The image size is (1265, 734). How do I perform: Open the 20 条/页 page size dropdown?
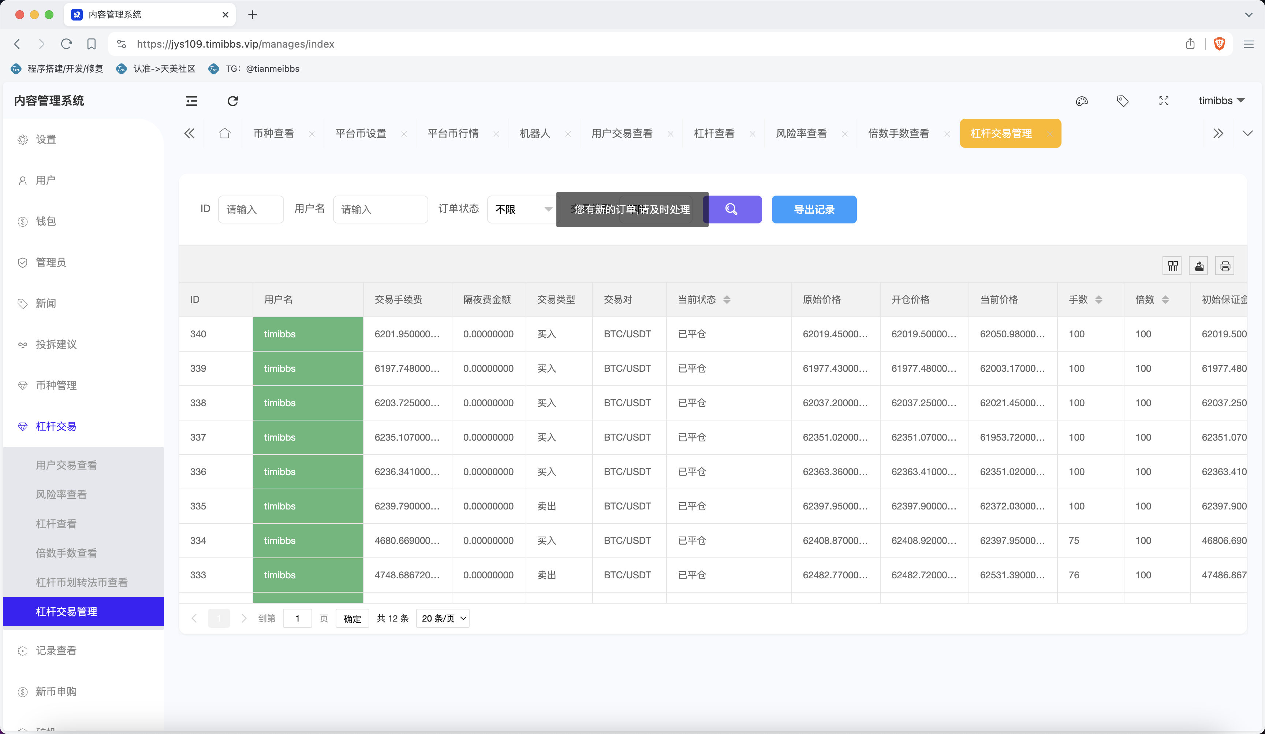tap(443, 618)
